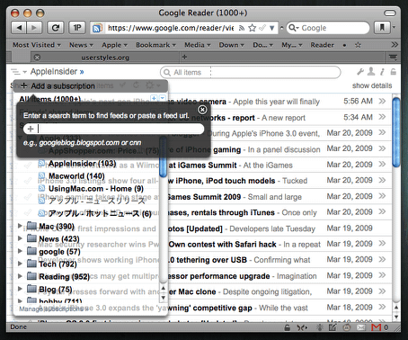Click the wrench settings icon in Reader
Image resolution: width=408 pixels, height=340 pixels.
[360, 72]
